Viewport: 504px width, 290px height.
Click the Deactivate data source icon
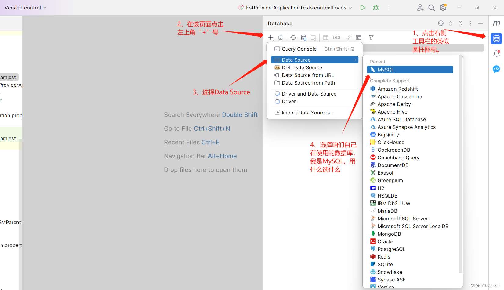(x=314, y=38)
